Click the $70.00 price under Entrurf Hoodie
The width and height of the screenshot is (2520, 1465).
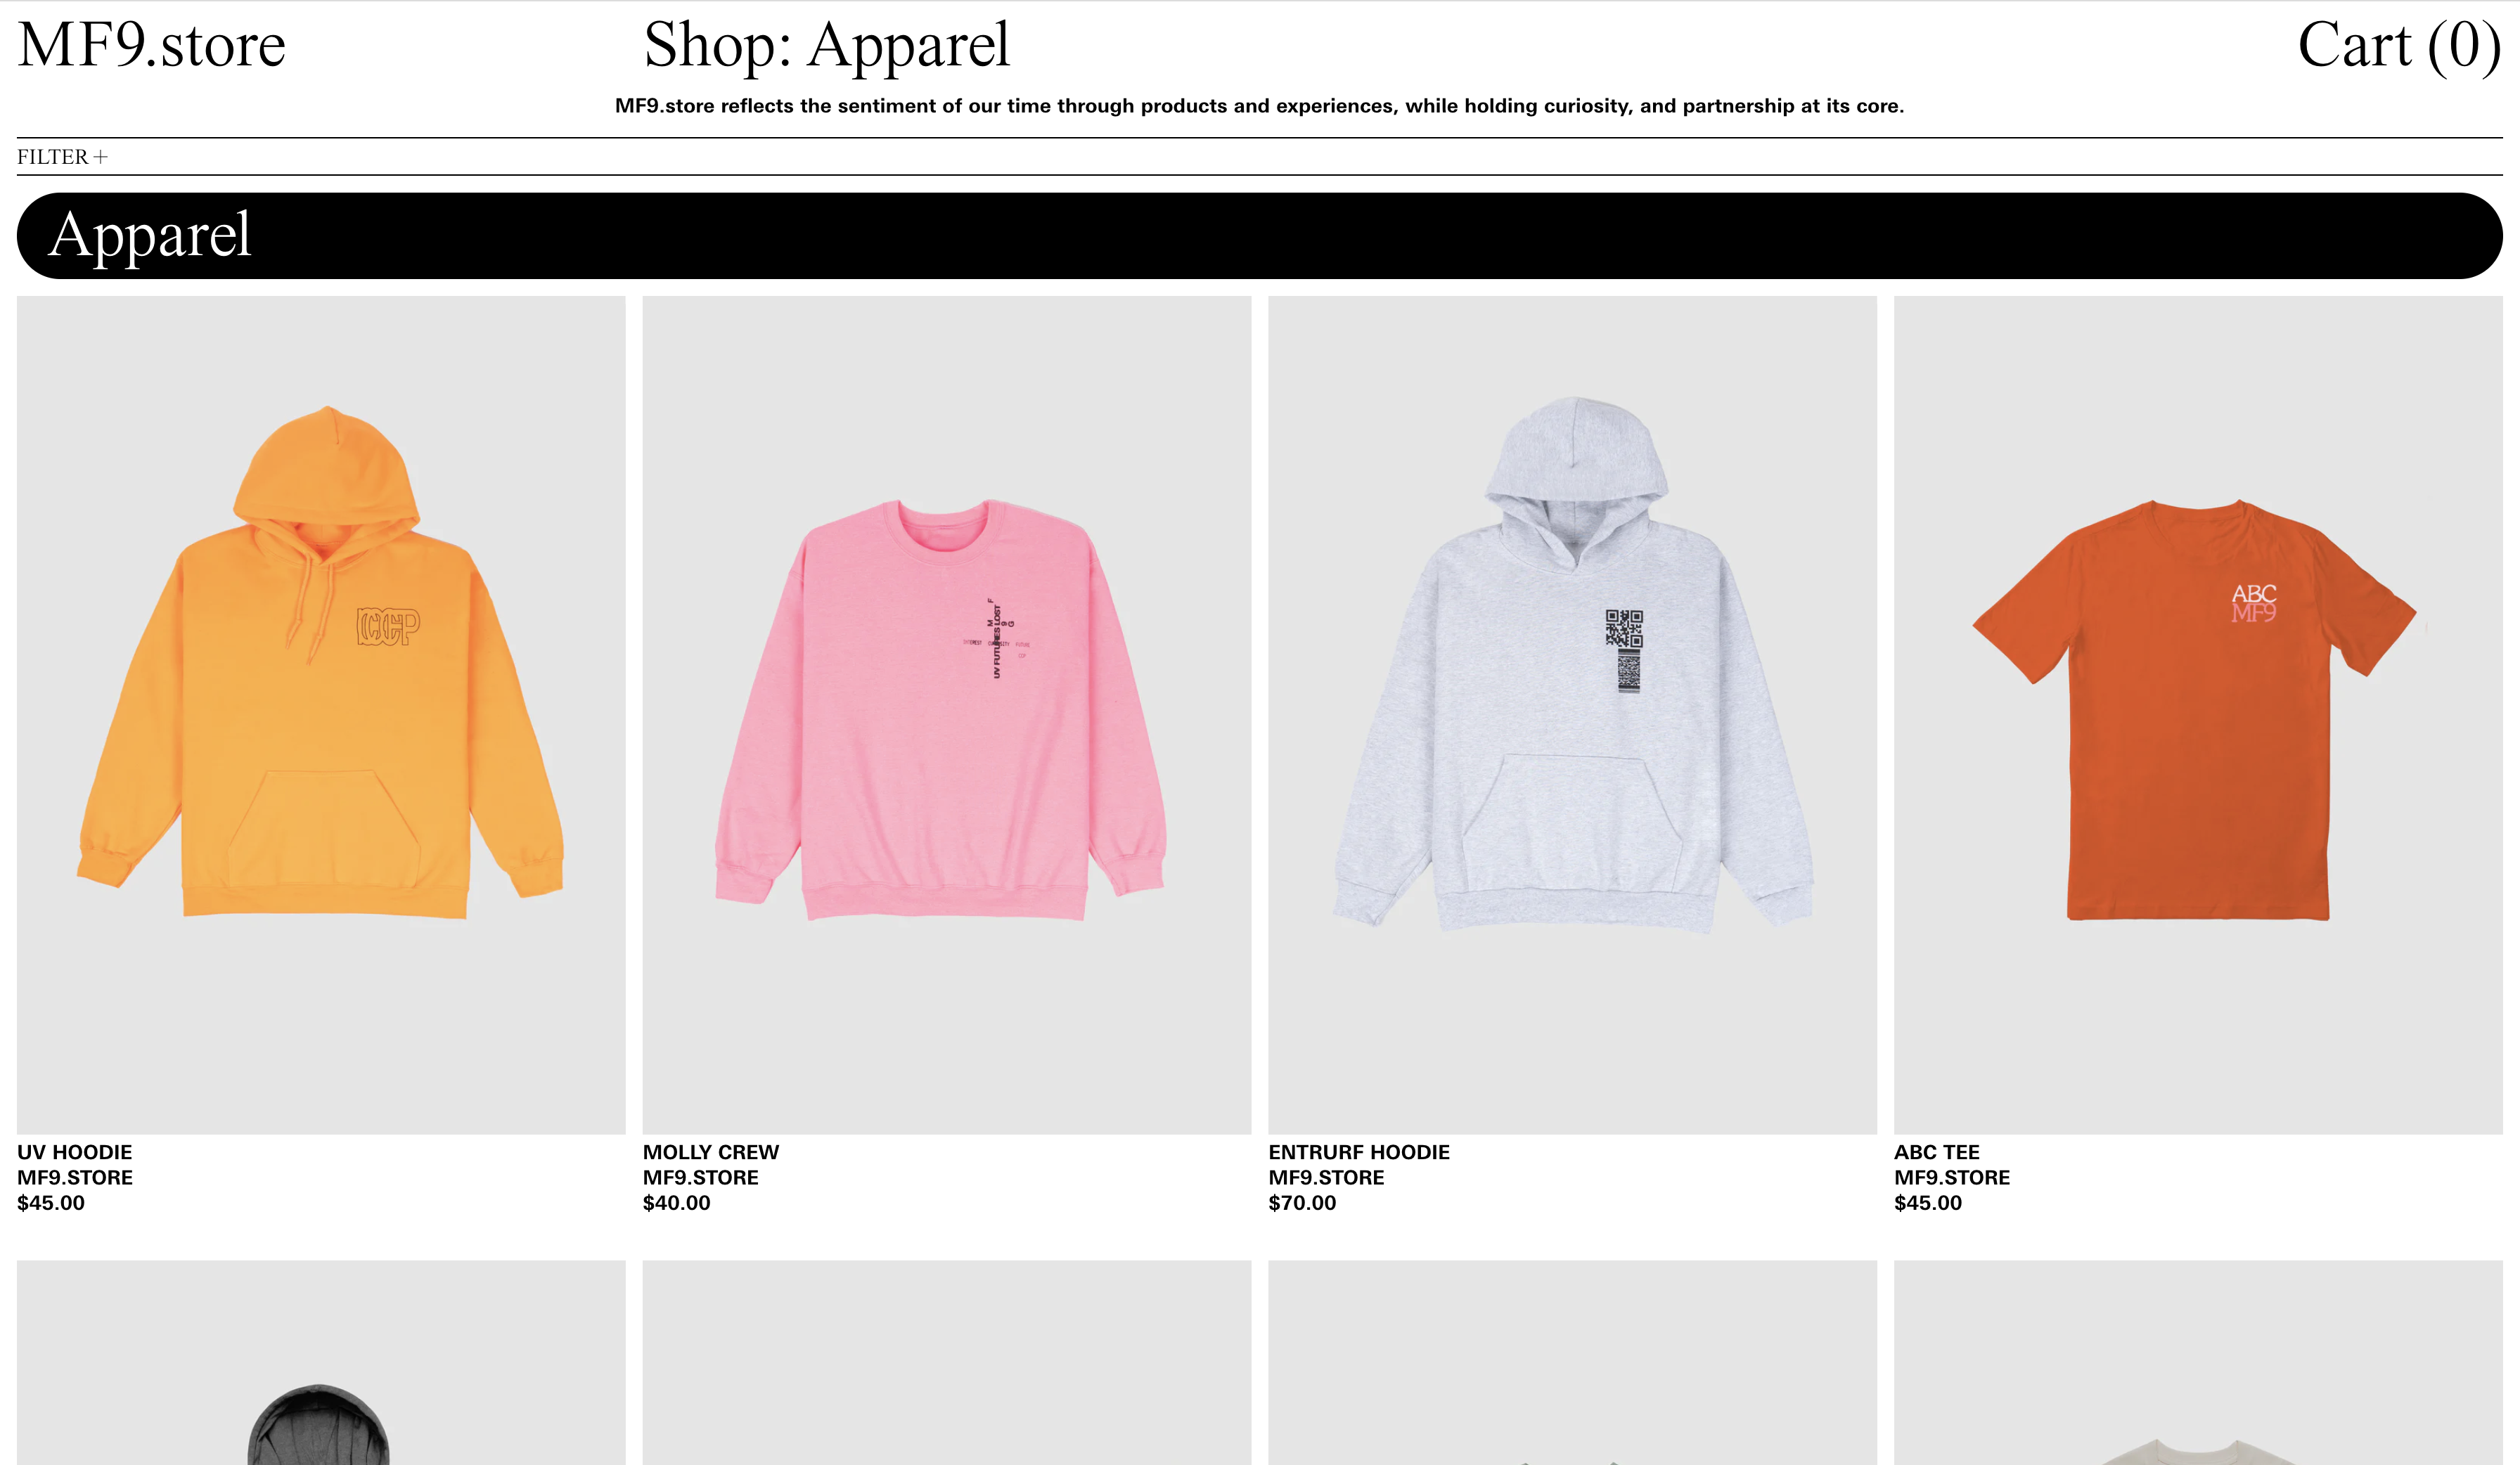(x=1302, y=1203)
